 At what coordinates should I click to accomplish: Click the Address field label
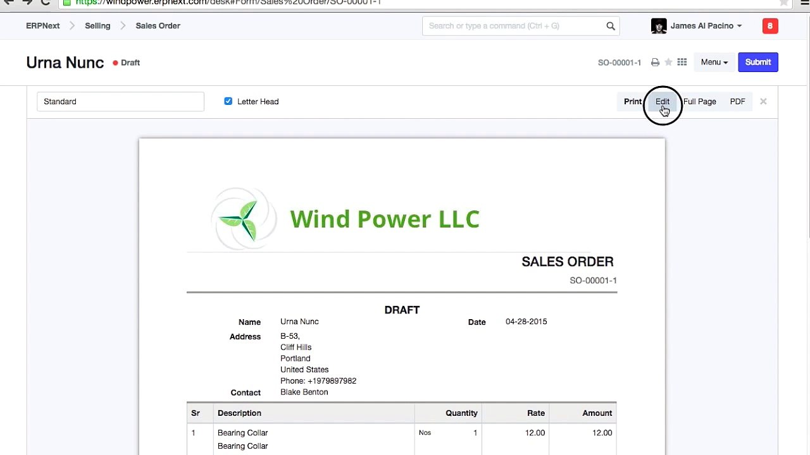point(245,337)
